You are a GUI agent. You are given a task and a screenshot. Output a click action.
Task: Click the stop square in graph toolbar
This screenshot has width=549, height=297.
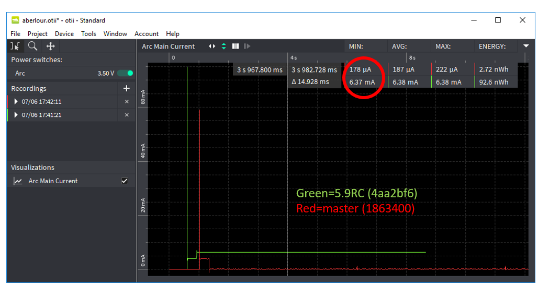[236, 46]
